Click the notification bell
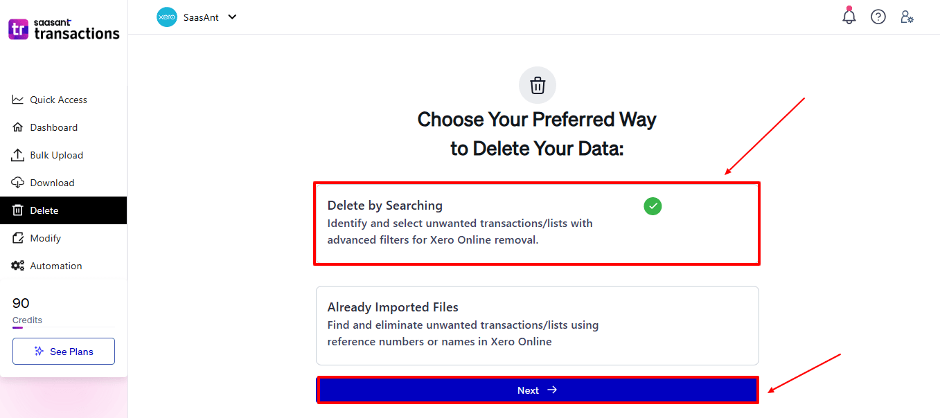940x418 pixels. click(849, 16)
